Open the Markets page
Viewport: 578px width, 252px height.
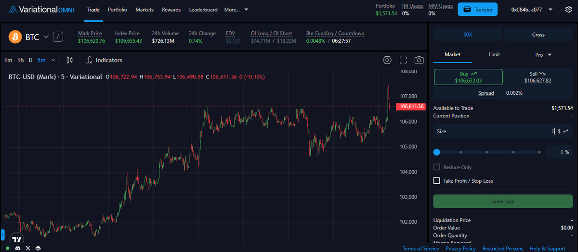tap(144, 10)
